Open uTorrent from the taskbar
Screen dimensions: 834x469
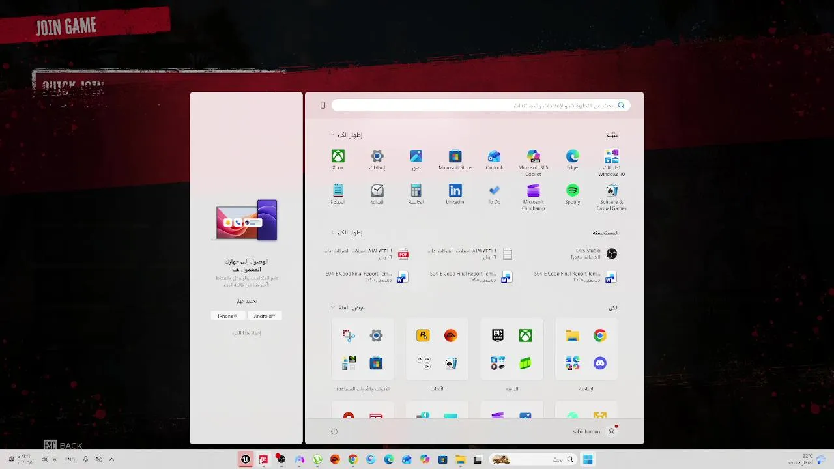(x=317, y=459)
